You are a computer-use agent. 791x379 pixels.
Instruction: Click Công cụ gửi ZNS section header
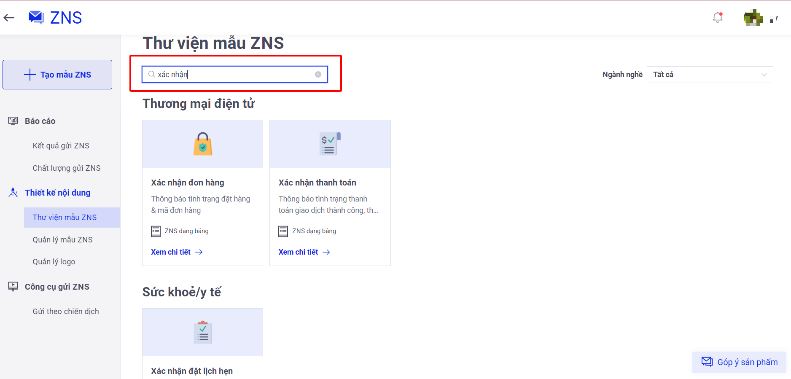coord(57,287)
